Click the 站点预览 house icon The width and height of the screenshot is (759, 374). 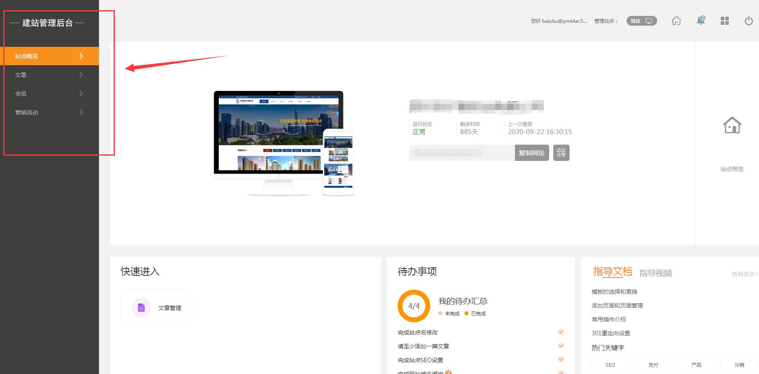tap(732, 125)
